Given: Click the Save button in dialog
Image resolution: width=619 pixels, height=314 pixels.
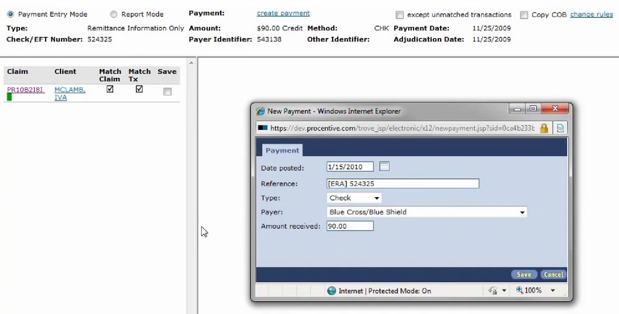Looking at the screenshot, I should tap(524, 275).
